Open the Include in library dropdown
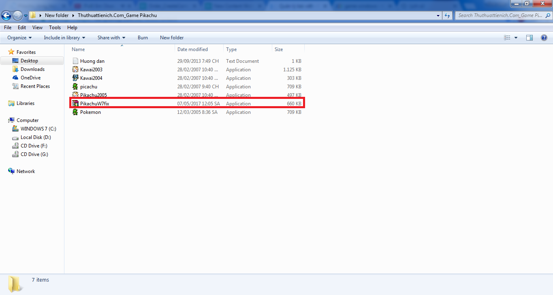 point(64,38)
